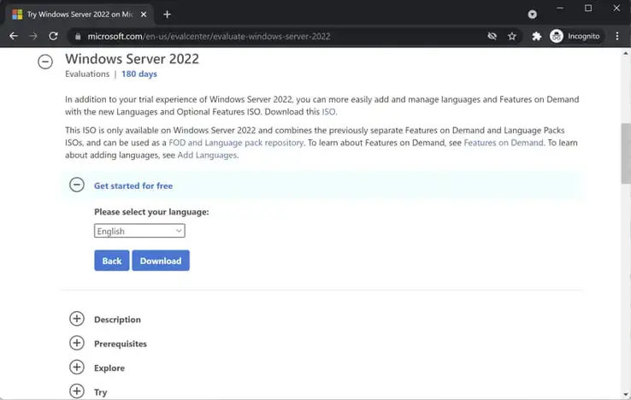Click the crossed-out eye tracking icon

492,36
